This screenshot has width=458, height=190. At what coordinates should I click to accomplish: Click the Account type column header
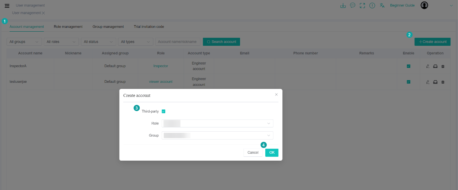click(199, 53)
